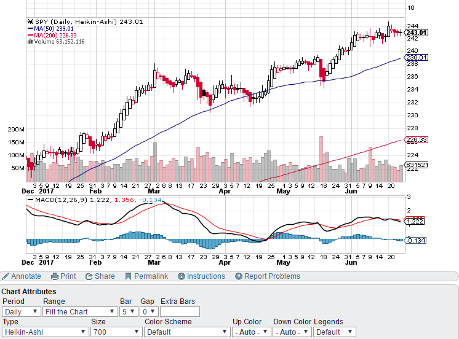Click the Permalink bookmark icon
This screenshot has height=339, width=459.
(129, 276)
